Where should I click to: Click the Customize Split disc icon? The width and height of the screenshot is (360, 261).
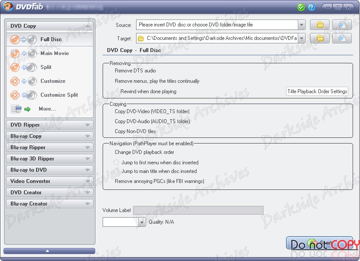click(23, 95)
